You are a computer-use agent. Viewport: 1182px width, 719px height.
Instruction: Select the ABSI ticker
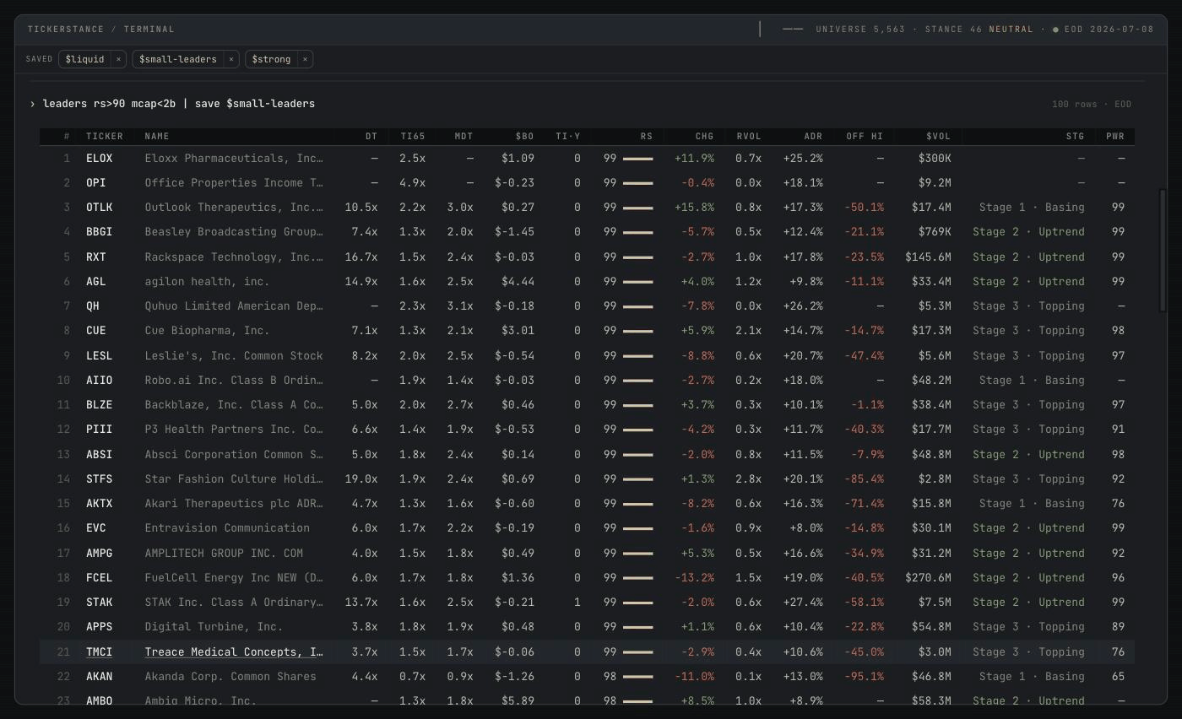click(x=99, y=454)
